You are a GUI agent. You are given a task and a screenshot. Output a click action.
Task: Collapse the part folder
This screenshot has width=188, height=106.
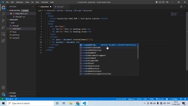click(13, 23)
